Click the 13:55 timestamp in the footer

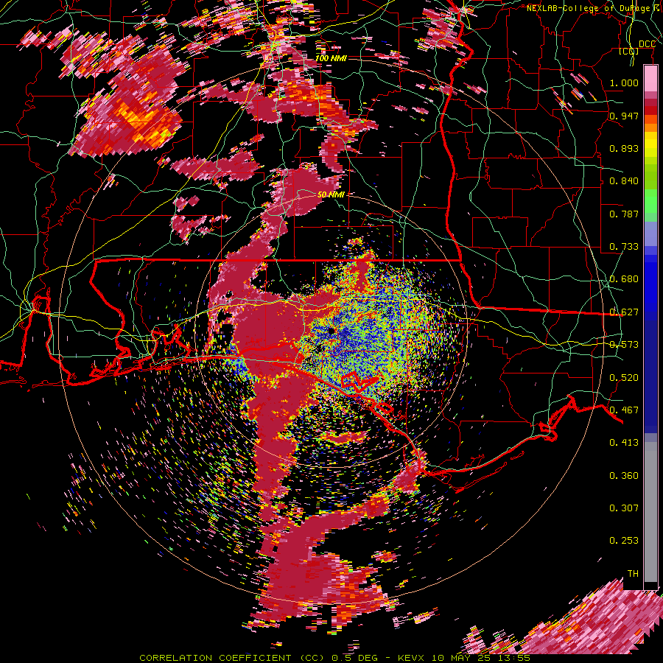(515, 658)
